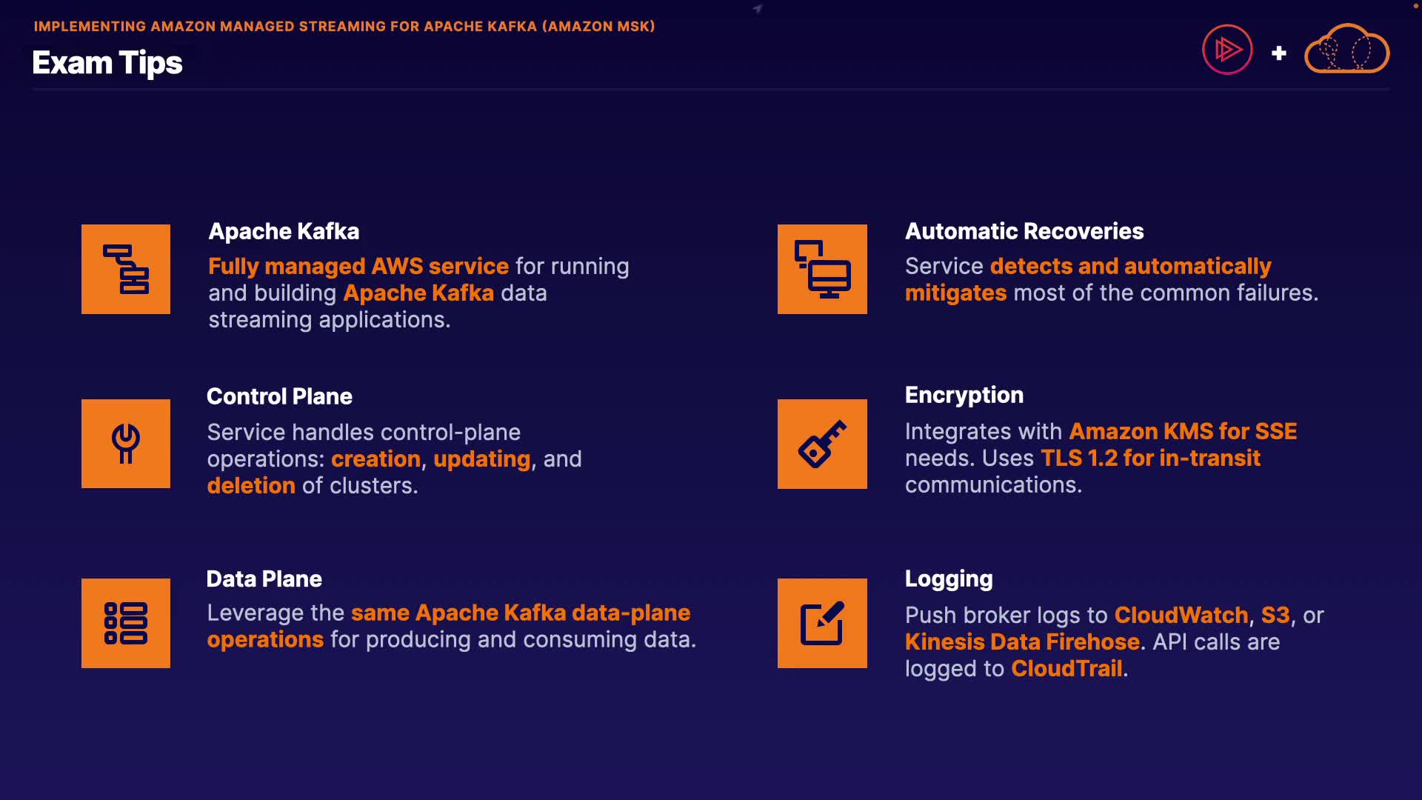Click the Data Plane heading
This screenshot has width=1422, height=800.
(x=264, y=579)
